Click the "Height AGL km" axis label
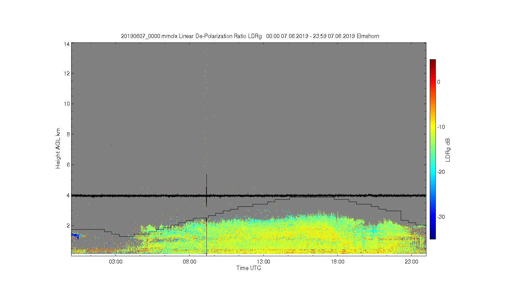Viewport: 506px width, 303px height. pyautogui.click(x=58, y=148)
